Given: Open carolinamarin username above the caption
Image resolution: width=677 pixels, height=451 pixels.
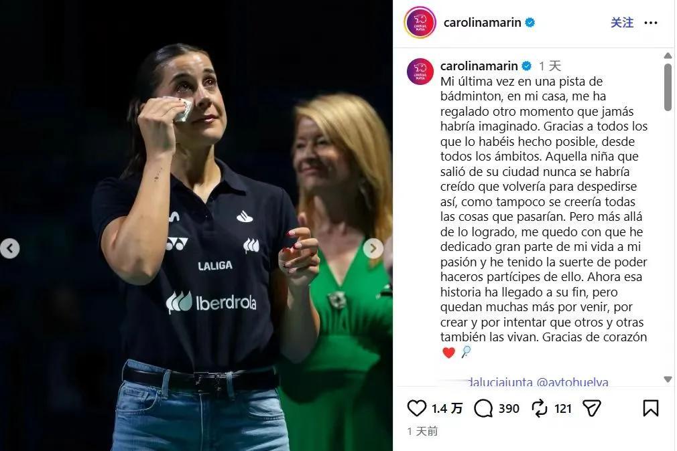Looking at the screenshot, I should [x=479, y=66].
